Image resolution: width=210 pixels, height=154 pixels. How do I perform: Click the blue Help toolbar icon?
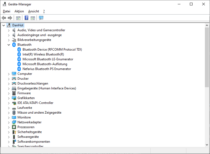pos(27,18)
